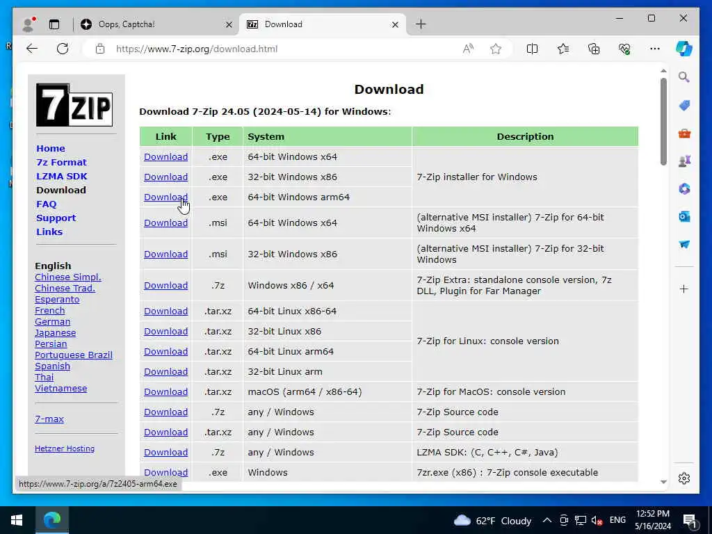This screenshot has width=712, height=534.
Task: Switch language to Vietnamese
Action: (x=61, y=388)
